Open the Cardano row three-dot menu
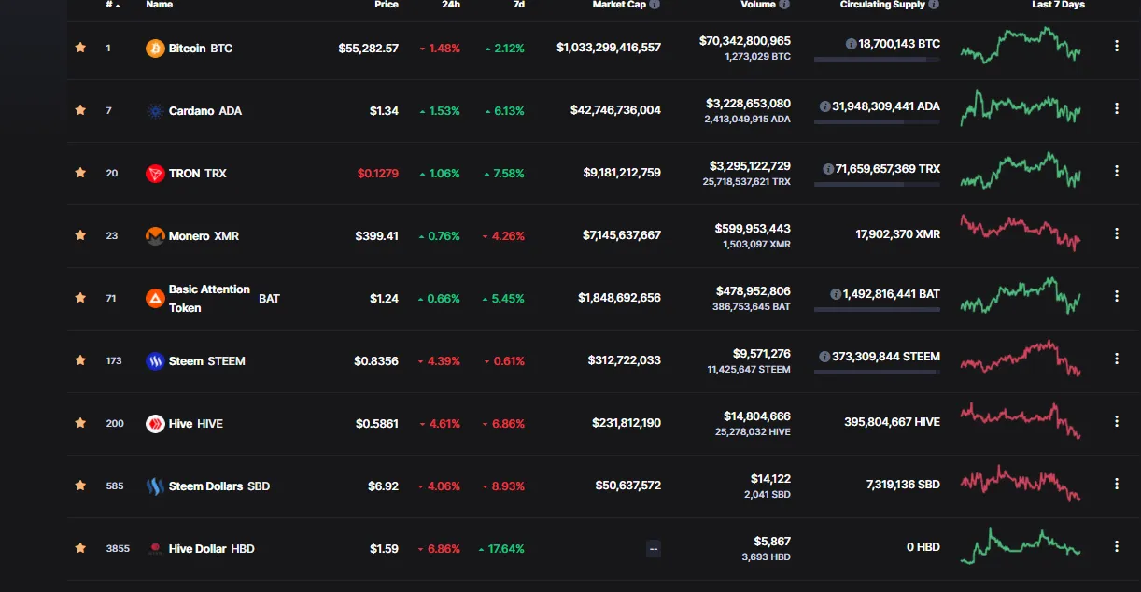 click(x=1117, y=108)
